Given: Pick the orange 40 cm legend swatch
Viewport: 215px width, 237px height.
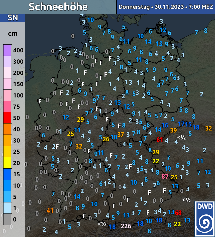Looking at the screenshot, I should pos(7,129).
